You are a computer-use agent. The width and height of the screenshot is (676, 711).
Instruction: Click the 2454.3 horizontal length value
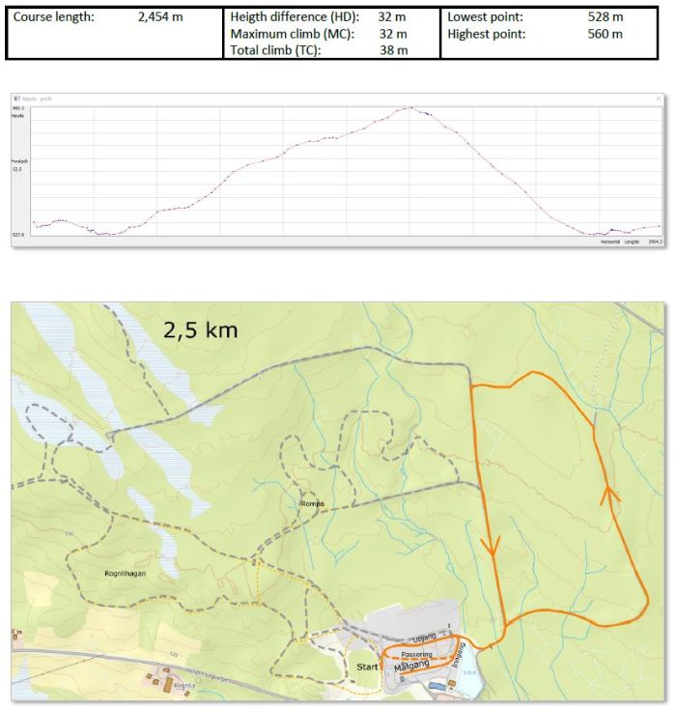tap(655, 242)
